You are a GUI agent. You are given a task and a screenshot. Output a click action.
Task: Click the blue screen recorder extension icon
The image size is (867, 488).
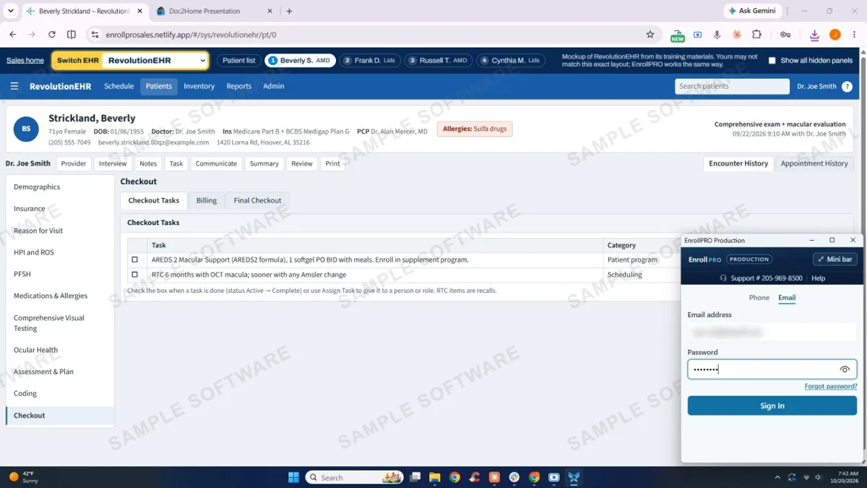[697, 34]
